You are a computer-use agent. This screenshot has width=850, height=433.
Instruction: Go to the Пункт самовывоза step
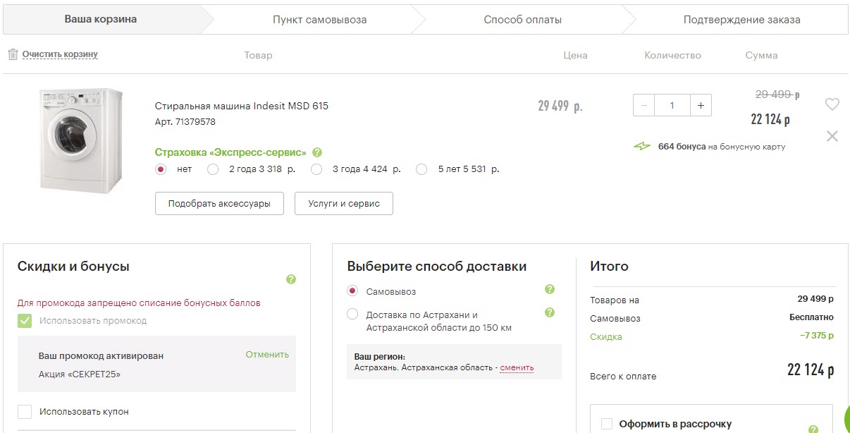(319, 20)
